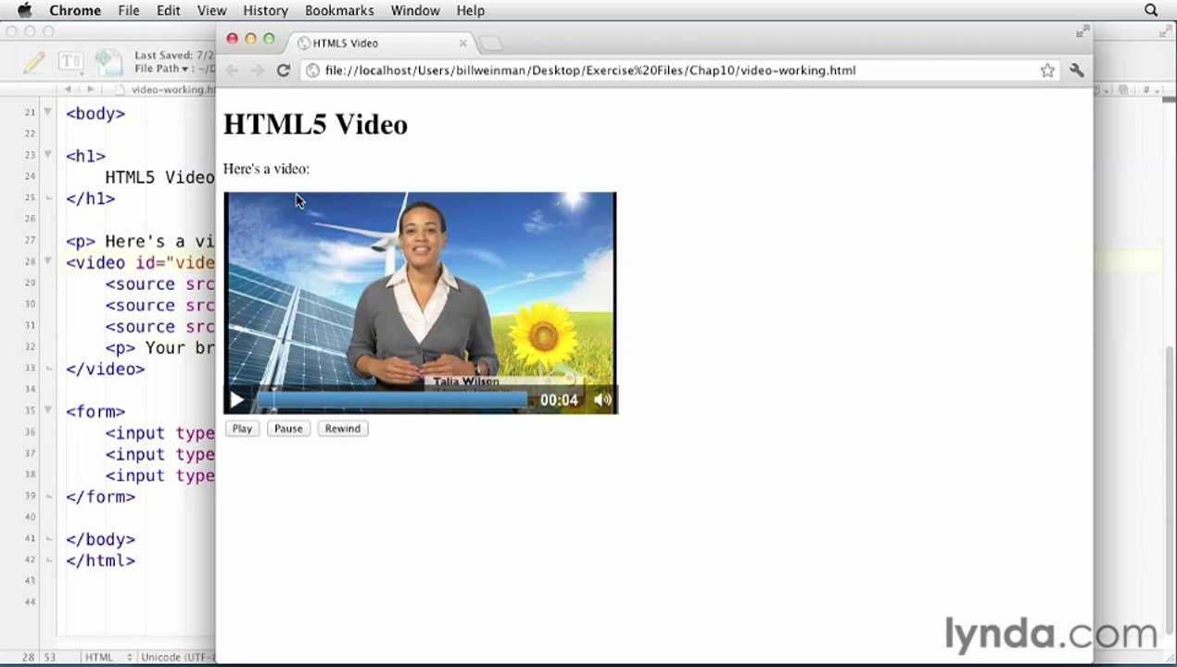Click the Rewind form button
This screenshot has width=1177, height=667.
coord(343,428)
